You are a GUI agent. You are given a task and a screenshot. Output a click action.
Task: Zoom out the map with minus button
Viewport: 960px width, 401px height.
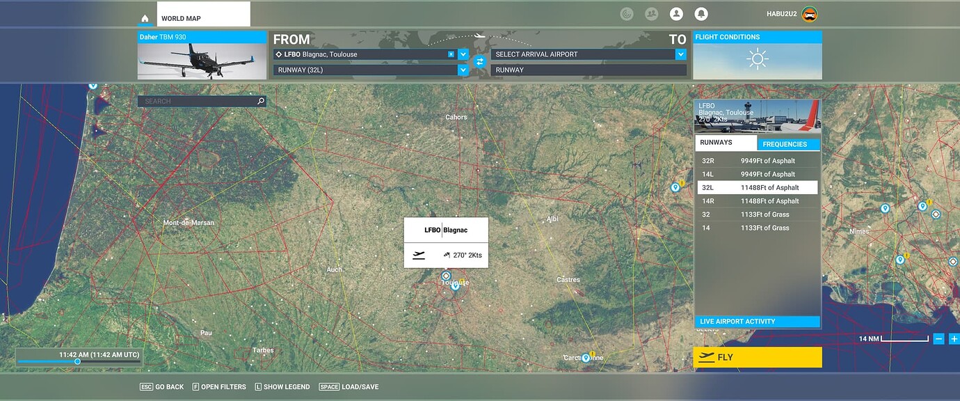coord(938,339)
